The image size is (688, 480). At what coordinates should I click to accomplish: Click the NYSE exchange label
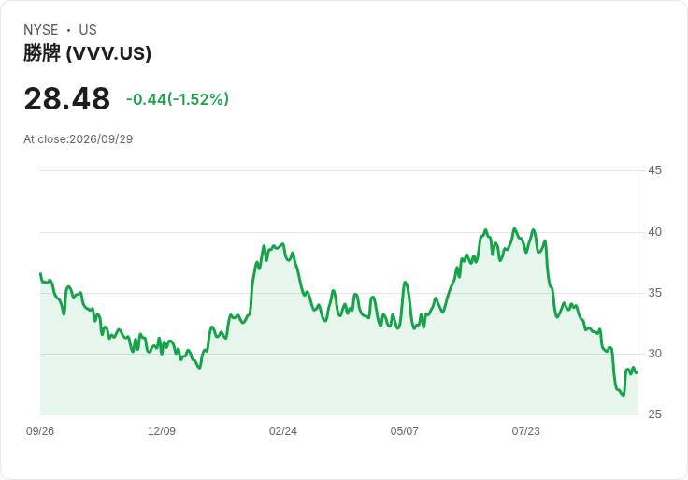point(41,30)
